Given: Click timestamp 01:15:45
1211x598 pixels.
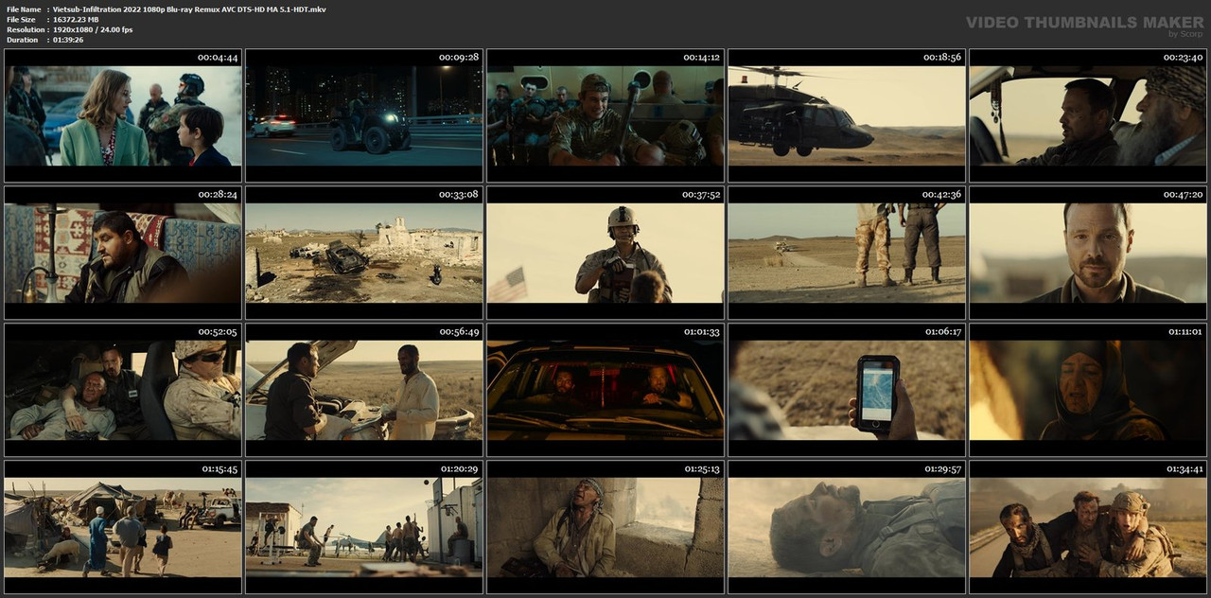Looking at the screenshot, I should tap(219, 469).
